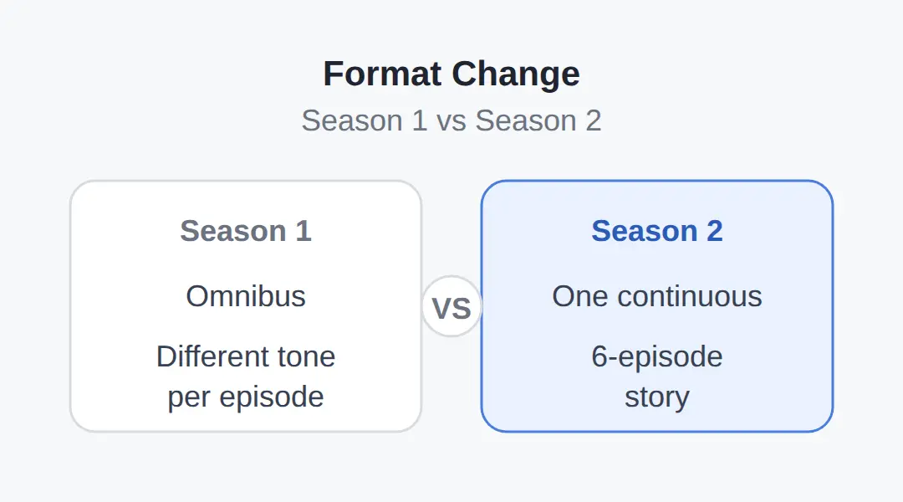Click 'per episode' line in Season 1 card

[x=246, y=397]
